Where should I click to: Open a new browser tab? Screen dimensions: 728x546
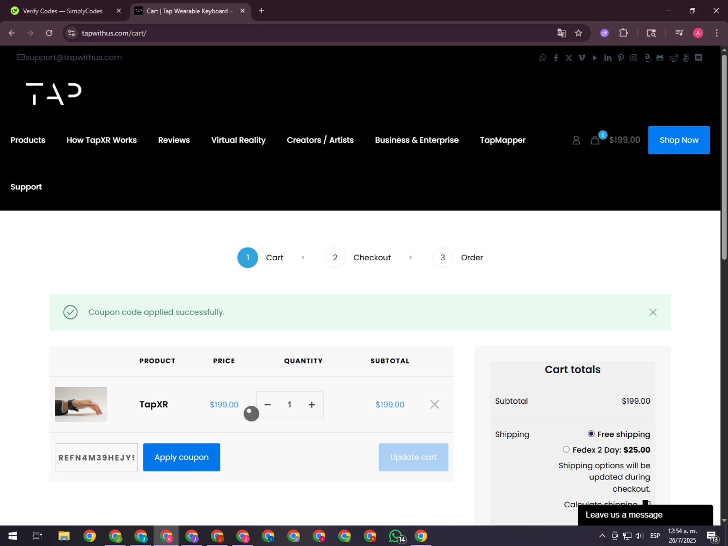(x=261, y=11)
